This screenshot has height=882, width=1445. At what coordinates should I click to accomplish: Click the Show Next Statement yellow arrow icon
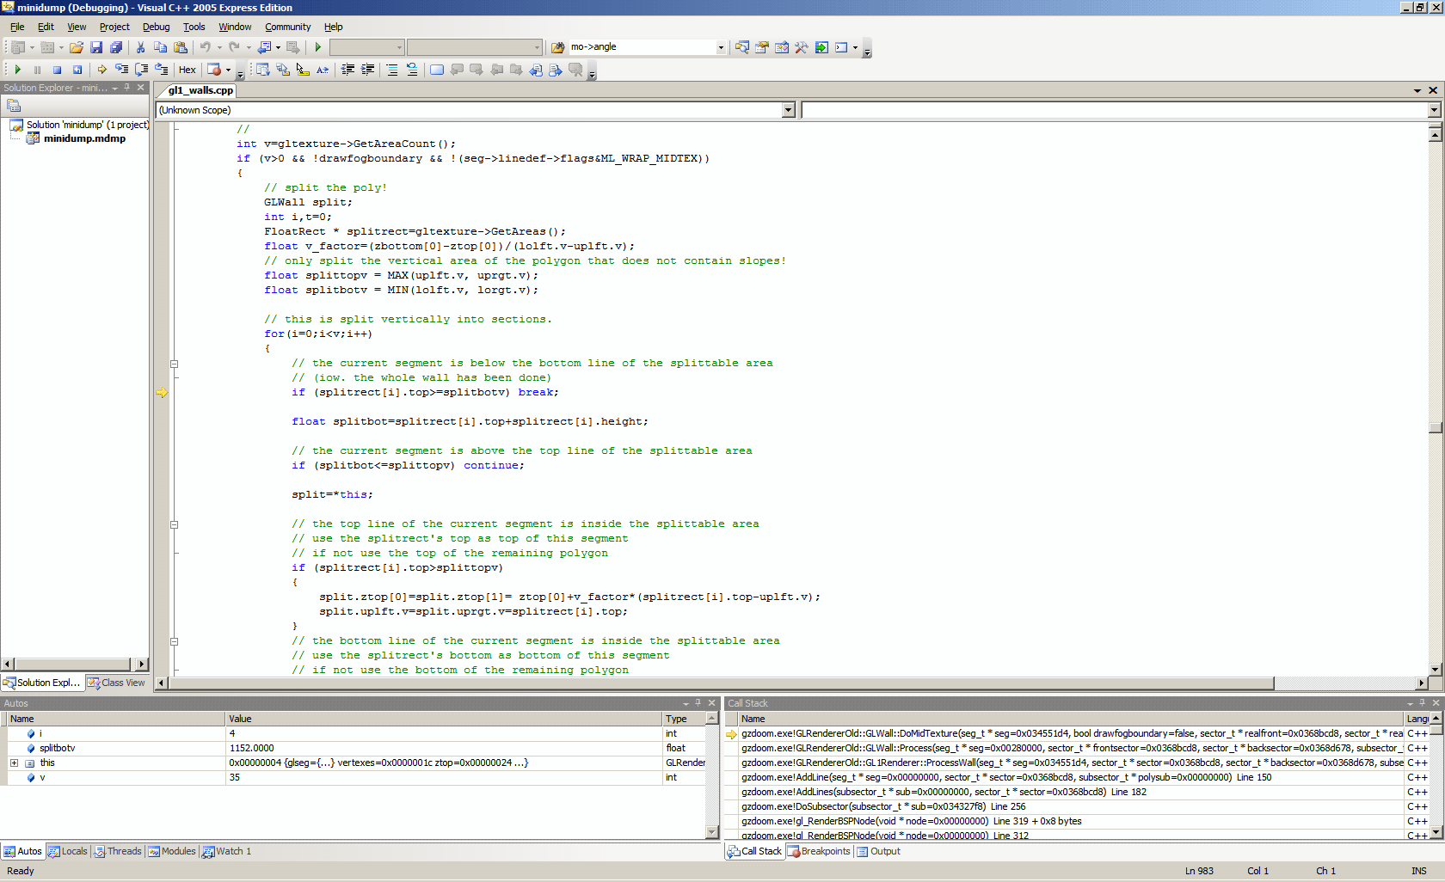[x=102, y=70]
